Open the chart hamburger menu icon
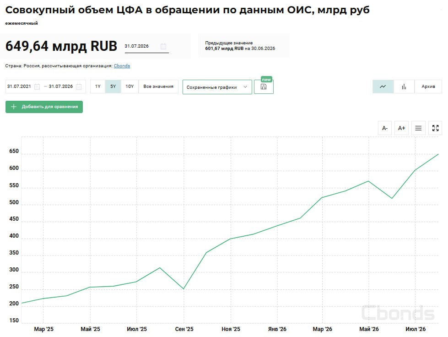Image resolution: width=448 pixels, height=337 pixels. click(418, 128)
